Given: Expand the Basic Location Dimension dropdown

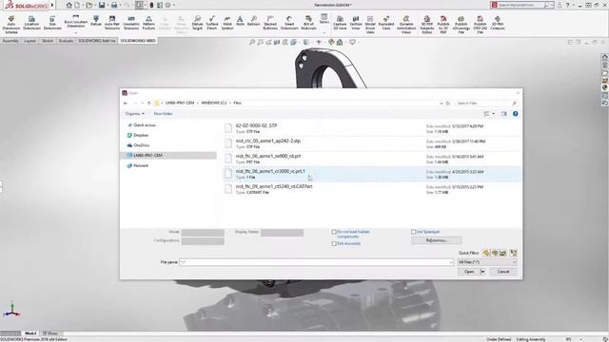Looking at the screenshot, I should point(76,33).
